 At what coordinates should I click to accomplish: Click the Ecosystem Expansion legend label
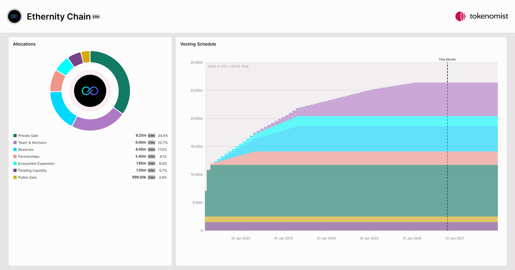[x=36, y=163]
